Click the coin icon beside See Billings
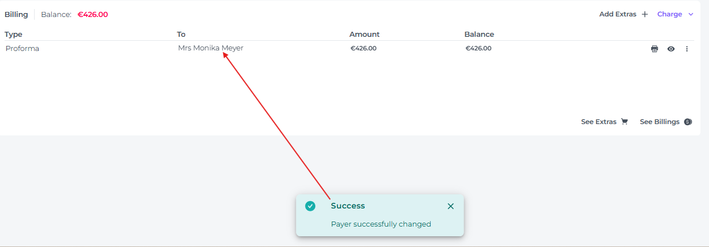709x247 pixels. pyautogui.click(x=688, y=122)
